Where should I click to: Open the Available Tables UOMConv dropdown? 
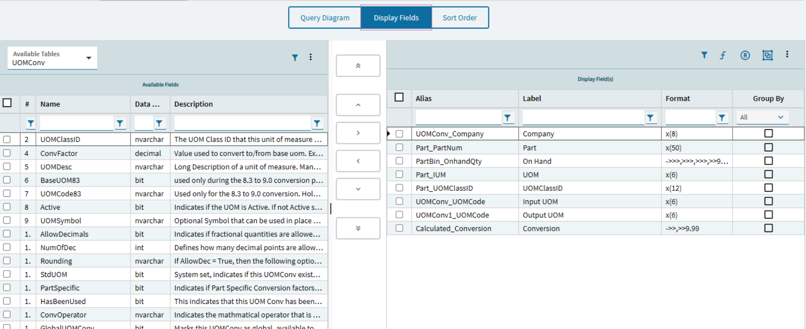[52, 58]
